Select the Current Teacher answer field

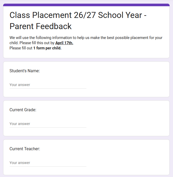pos(48,163)
